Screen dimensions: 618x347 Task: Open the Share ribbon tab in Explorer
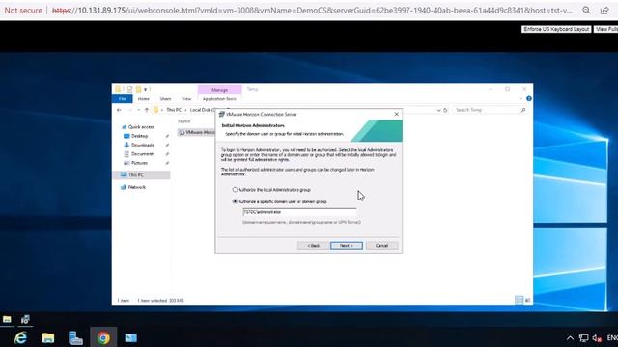coord(165,99)
